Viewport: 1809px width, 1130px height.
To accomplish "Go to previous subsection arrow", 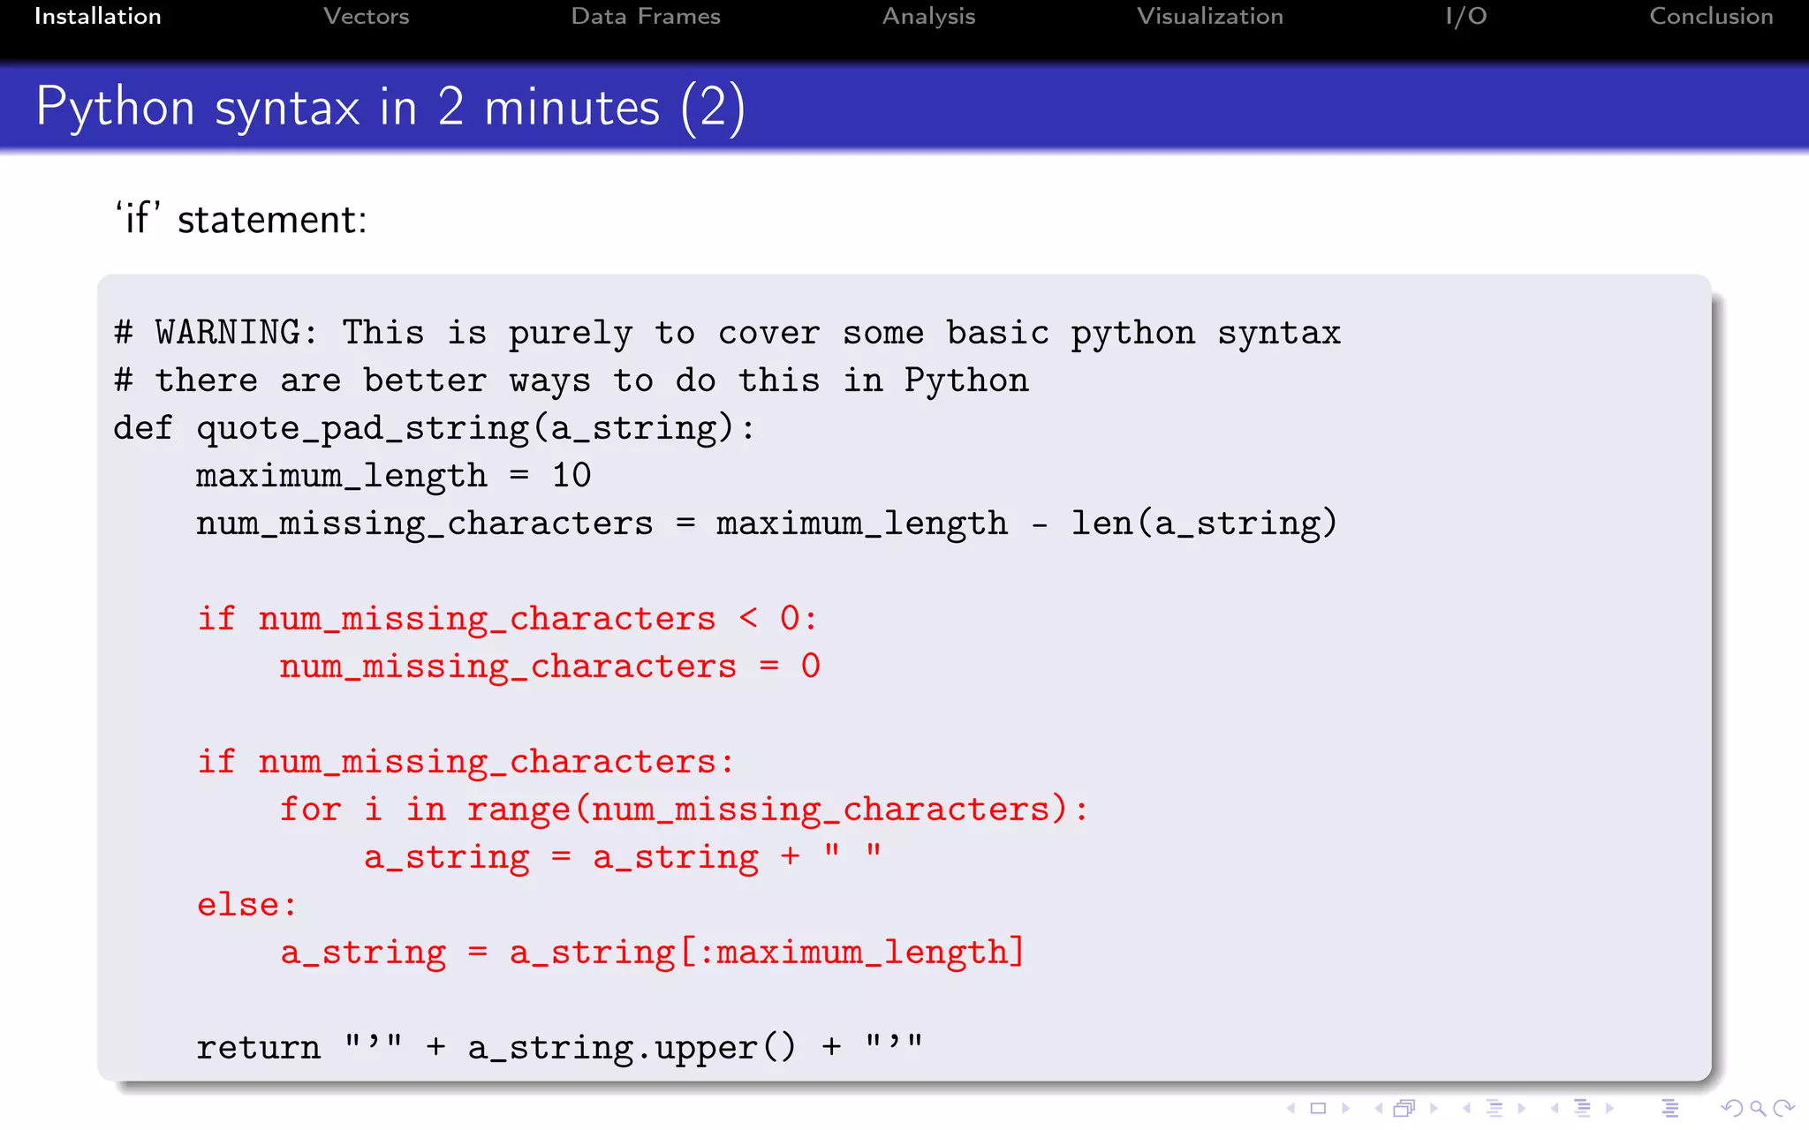I will tap(1466, 1108).
